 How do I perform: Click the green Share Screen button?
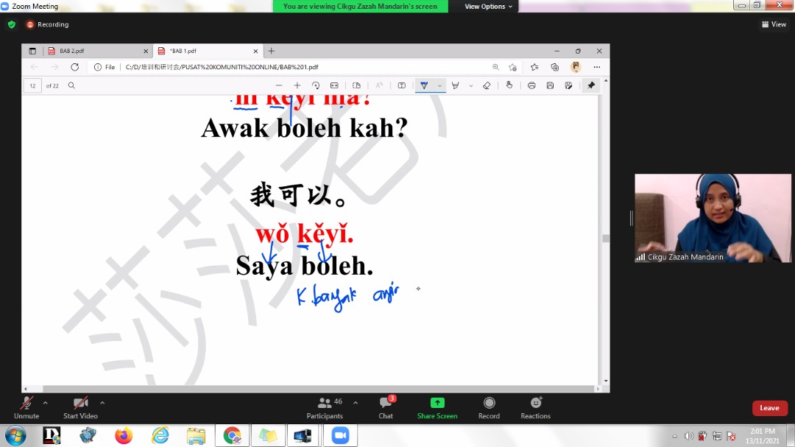(437, 407)
